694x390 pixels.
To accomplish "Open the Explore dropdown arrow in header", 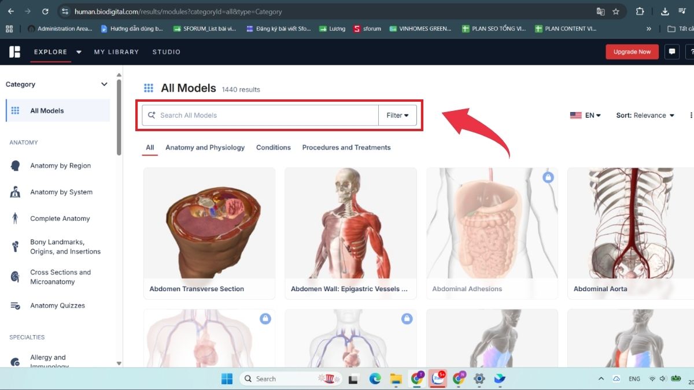I will coord(79,52).
